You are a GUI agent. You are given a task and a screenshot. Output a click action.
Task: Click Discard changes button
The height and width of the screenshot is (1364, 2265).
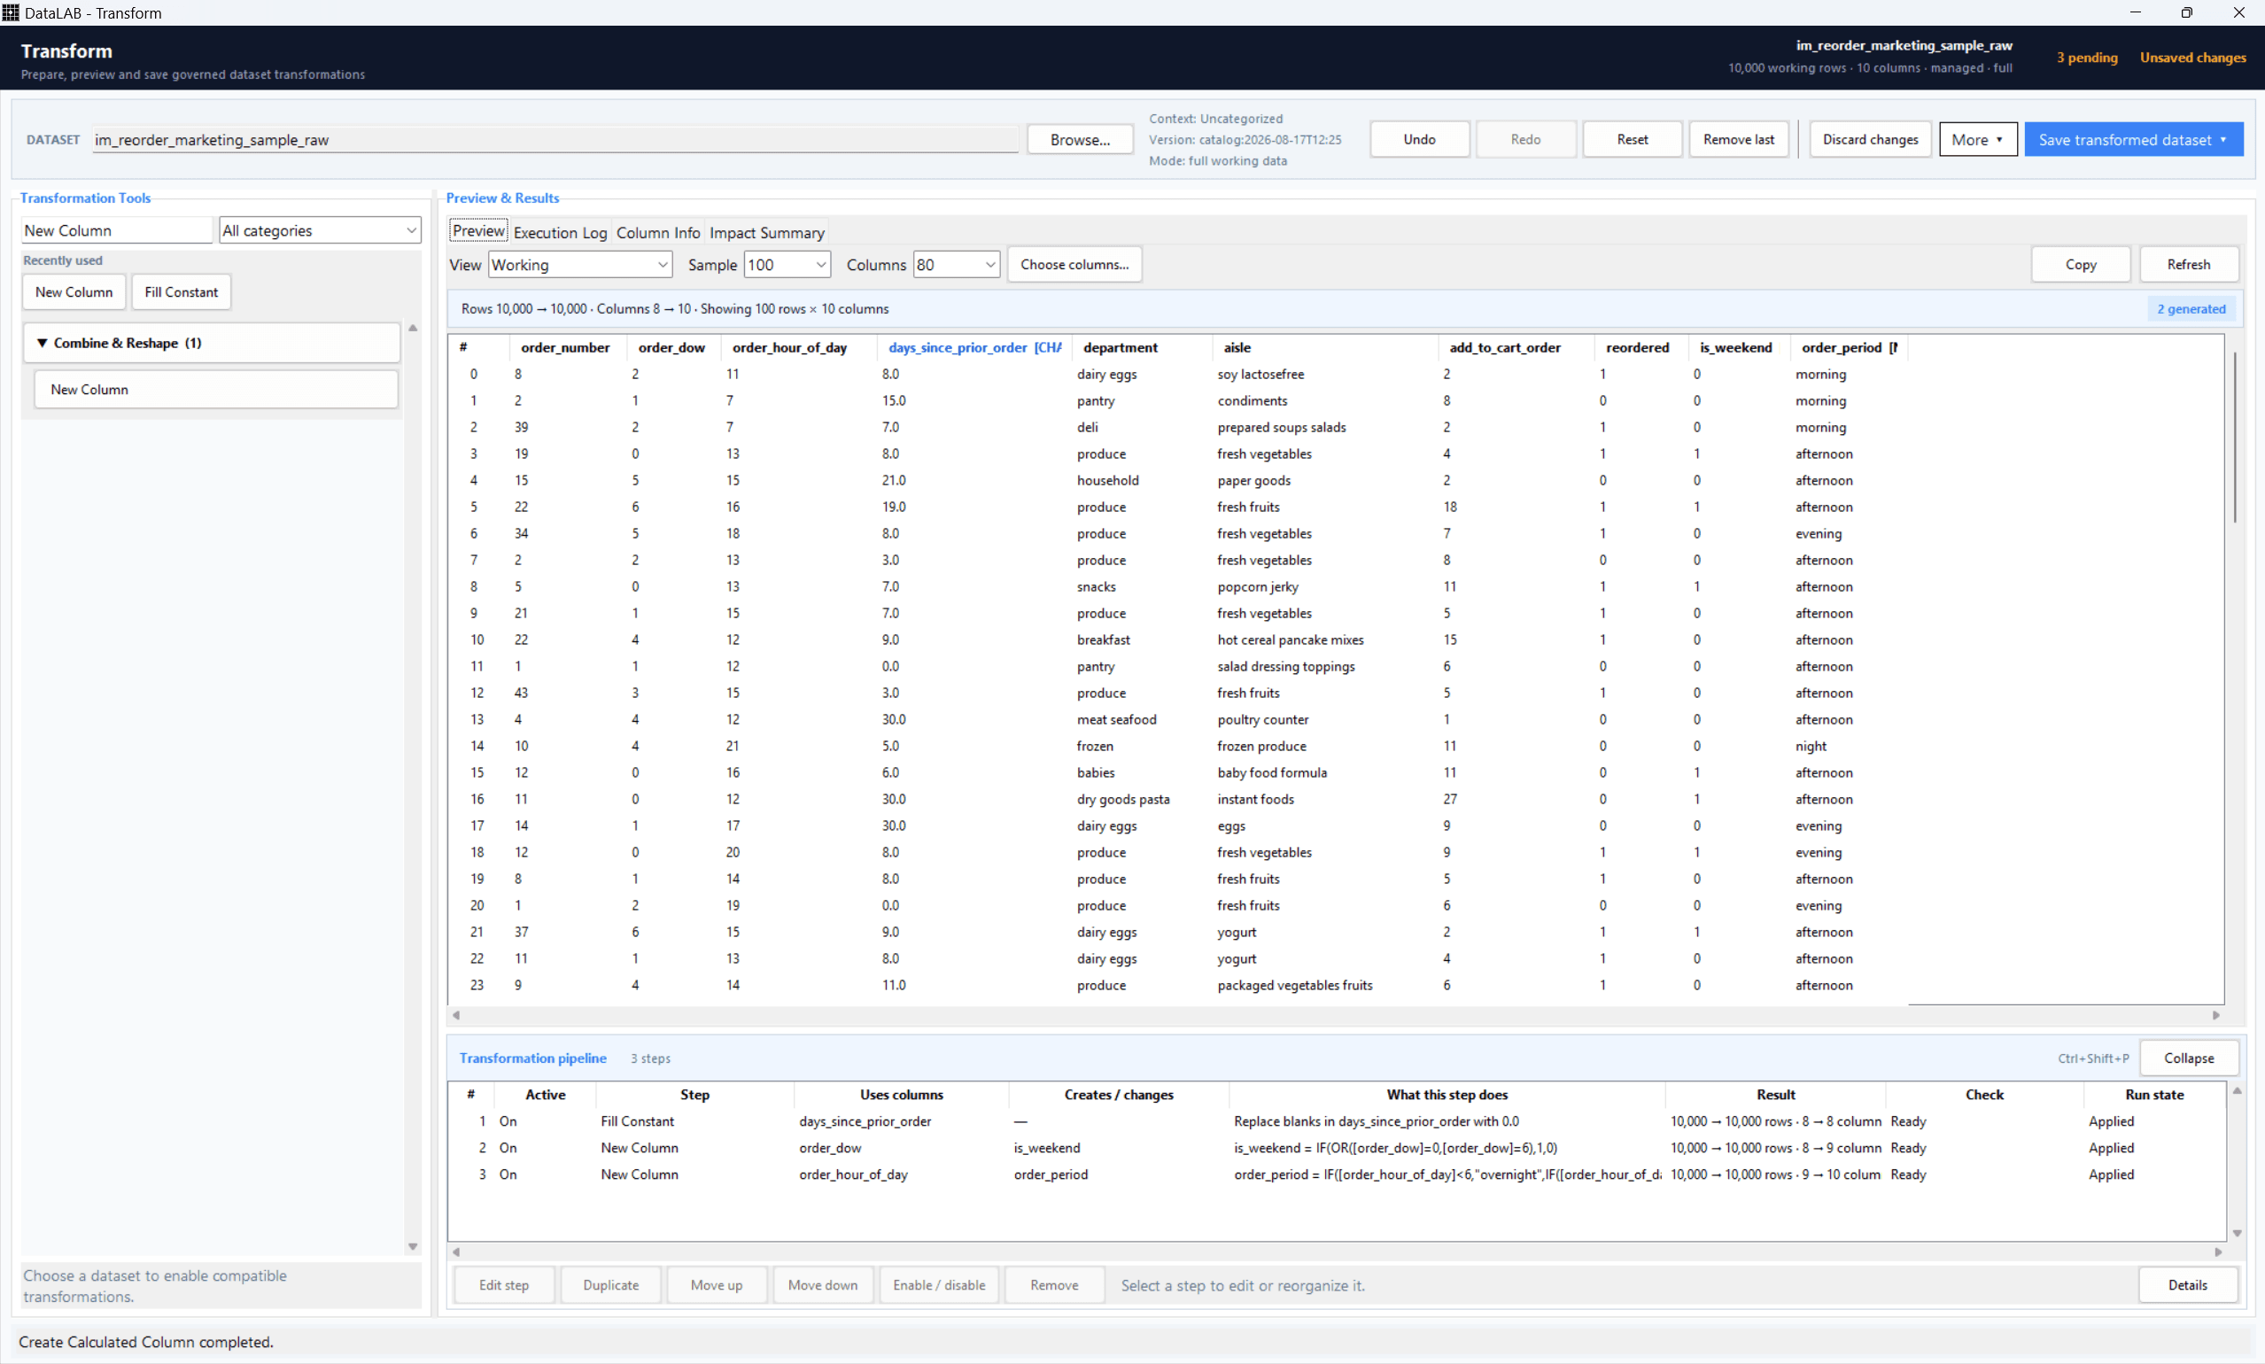click(1871, 140)
